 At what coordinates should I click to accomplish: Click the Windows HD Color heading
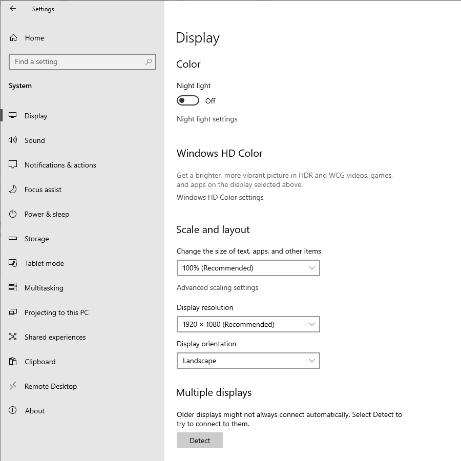pos(219,153)
